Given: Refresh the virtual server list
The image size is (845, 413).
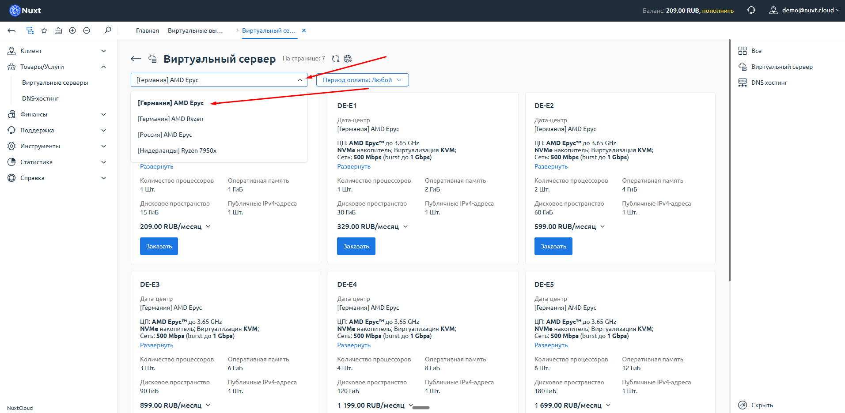Looking at the screenshot, I should pyautogui.click(x=336, y=59).
